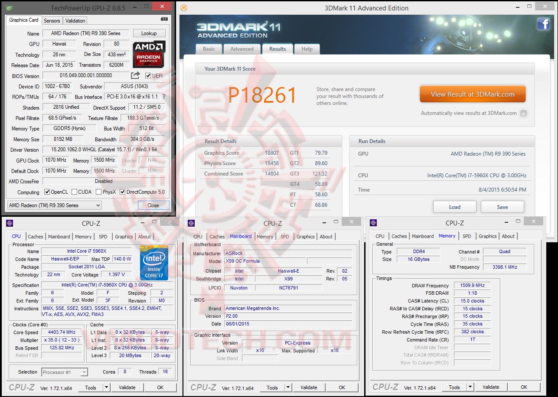The height and width of the screenshot is (397, 558).
Task: Click Validate in CPU-Z CPU window
Action: pos(127,387)
